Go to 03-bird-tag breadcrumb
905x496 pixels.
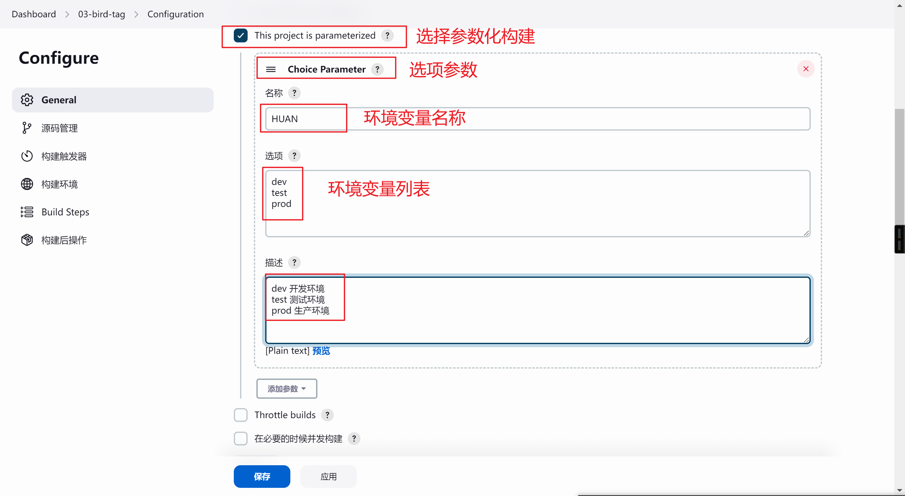click(x=101, y=14)
